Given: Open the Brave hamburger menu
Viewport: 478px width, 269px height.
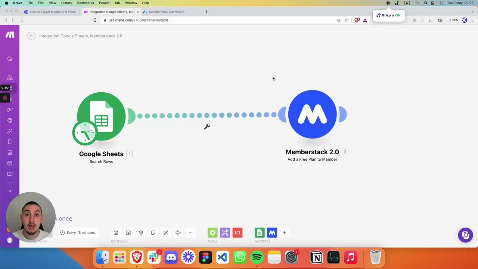Looking at the screenshot, I should point(473,20).
